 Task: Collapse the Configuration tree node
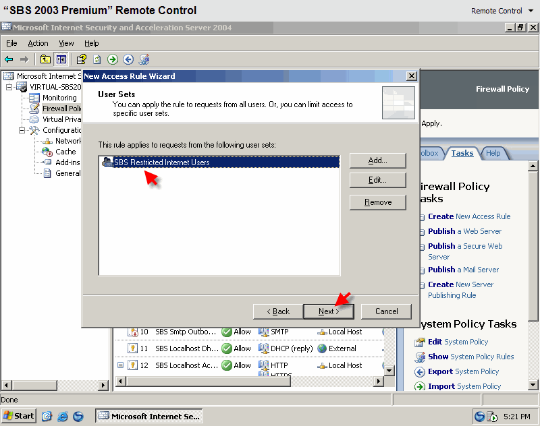[x=22, y=130]
